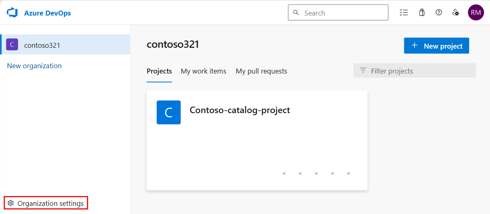The image size is (490, 214).
Task: Open the Help question mark icon
Action: [439, 12]
